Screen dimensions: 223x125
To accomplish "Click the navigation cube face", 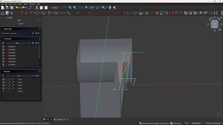I will point(215,24).
